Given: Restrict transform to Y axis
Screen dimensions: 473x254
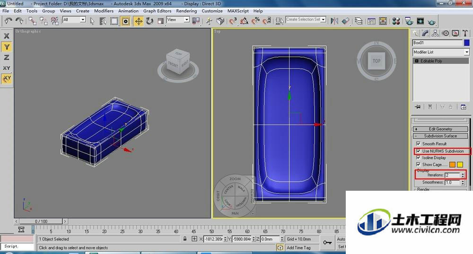Looking at the screenshot, I should coord(6,47).
